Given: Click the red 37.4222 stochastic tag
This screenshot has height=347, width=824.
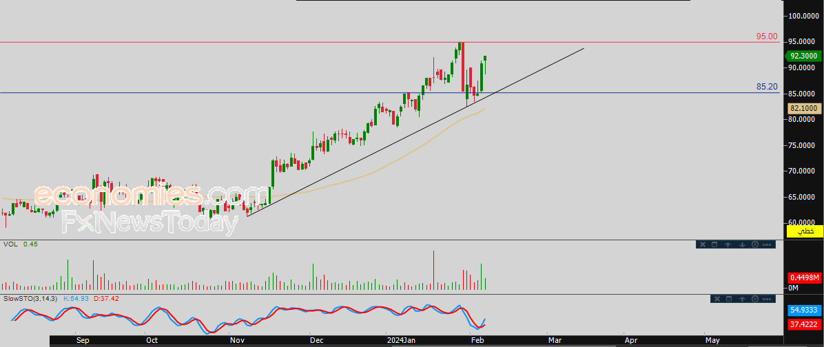Looking at the screenshot, I should tap(803, 324).
